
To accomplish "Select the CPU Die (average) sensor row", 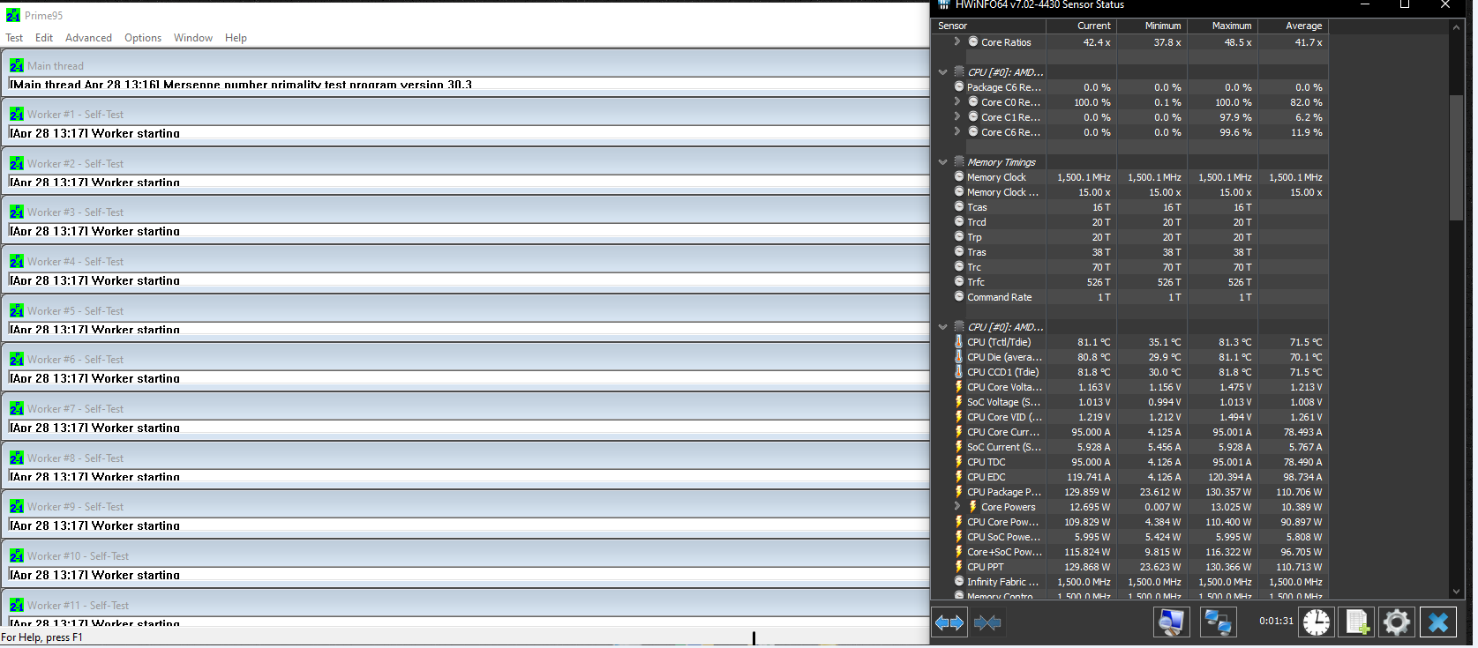I will coord(1129,357).
